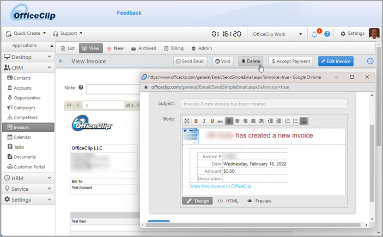Click the Accept Payment button
Image resolution: width=383 pixels, height=237 pixels.
[x=291, y=61]
